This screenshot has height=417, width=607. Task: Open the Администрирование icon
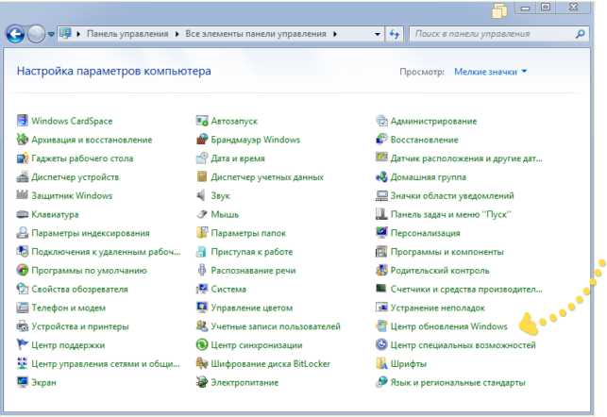pos(381,121)
